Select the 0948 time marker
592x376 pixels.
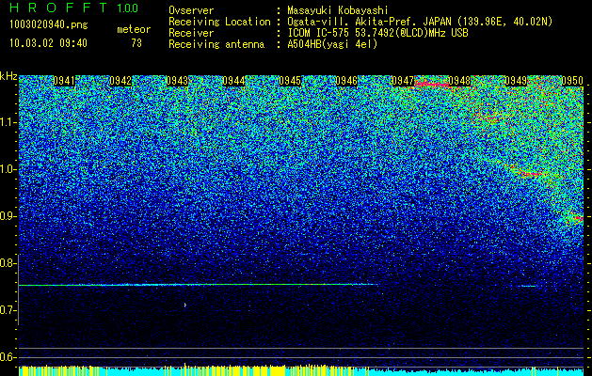point(459,81)
